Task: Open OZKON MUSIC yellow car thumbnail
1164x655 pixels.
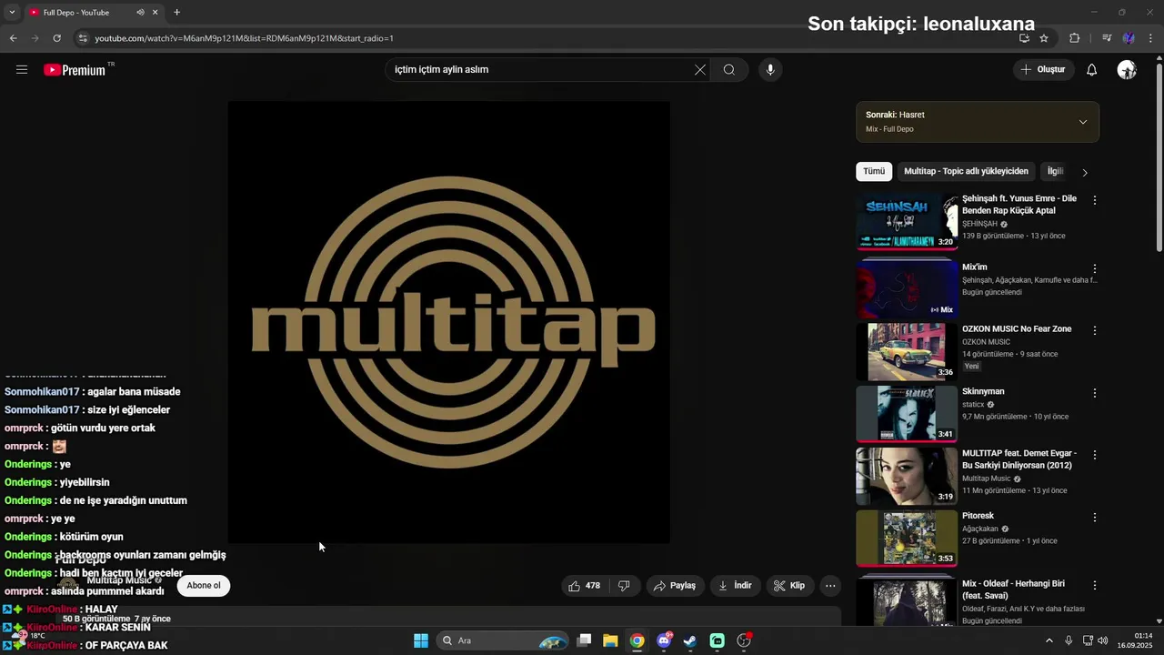Action: [907, 351]
